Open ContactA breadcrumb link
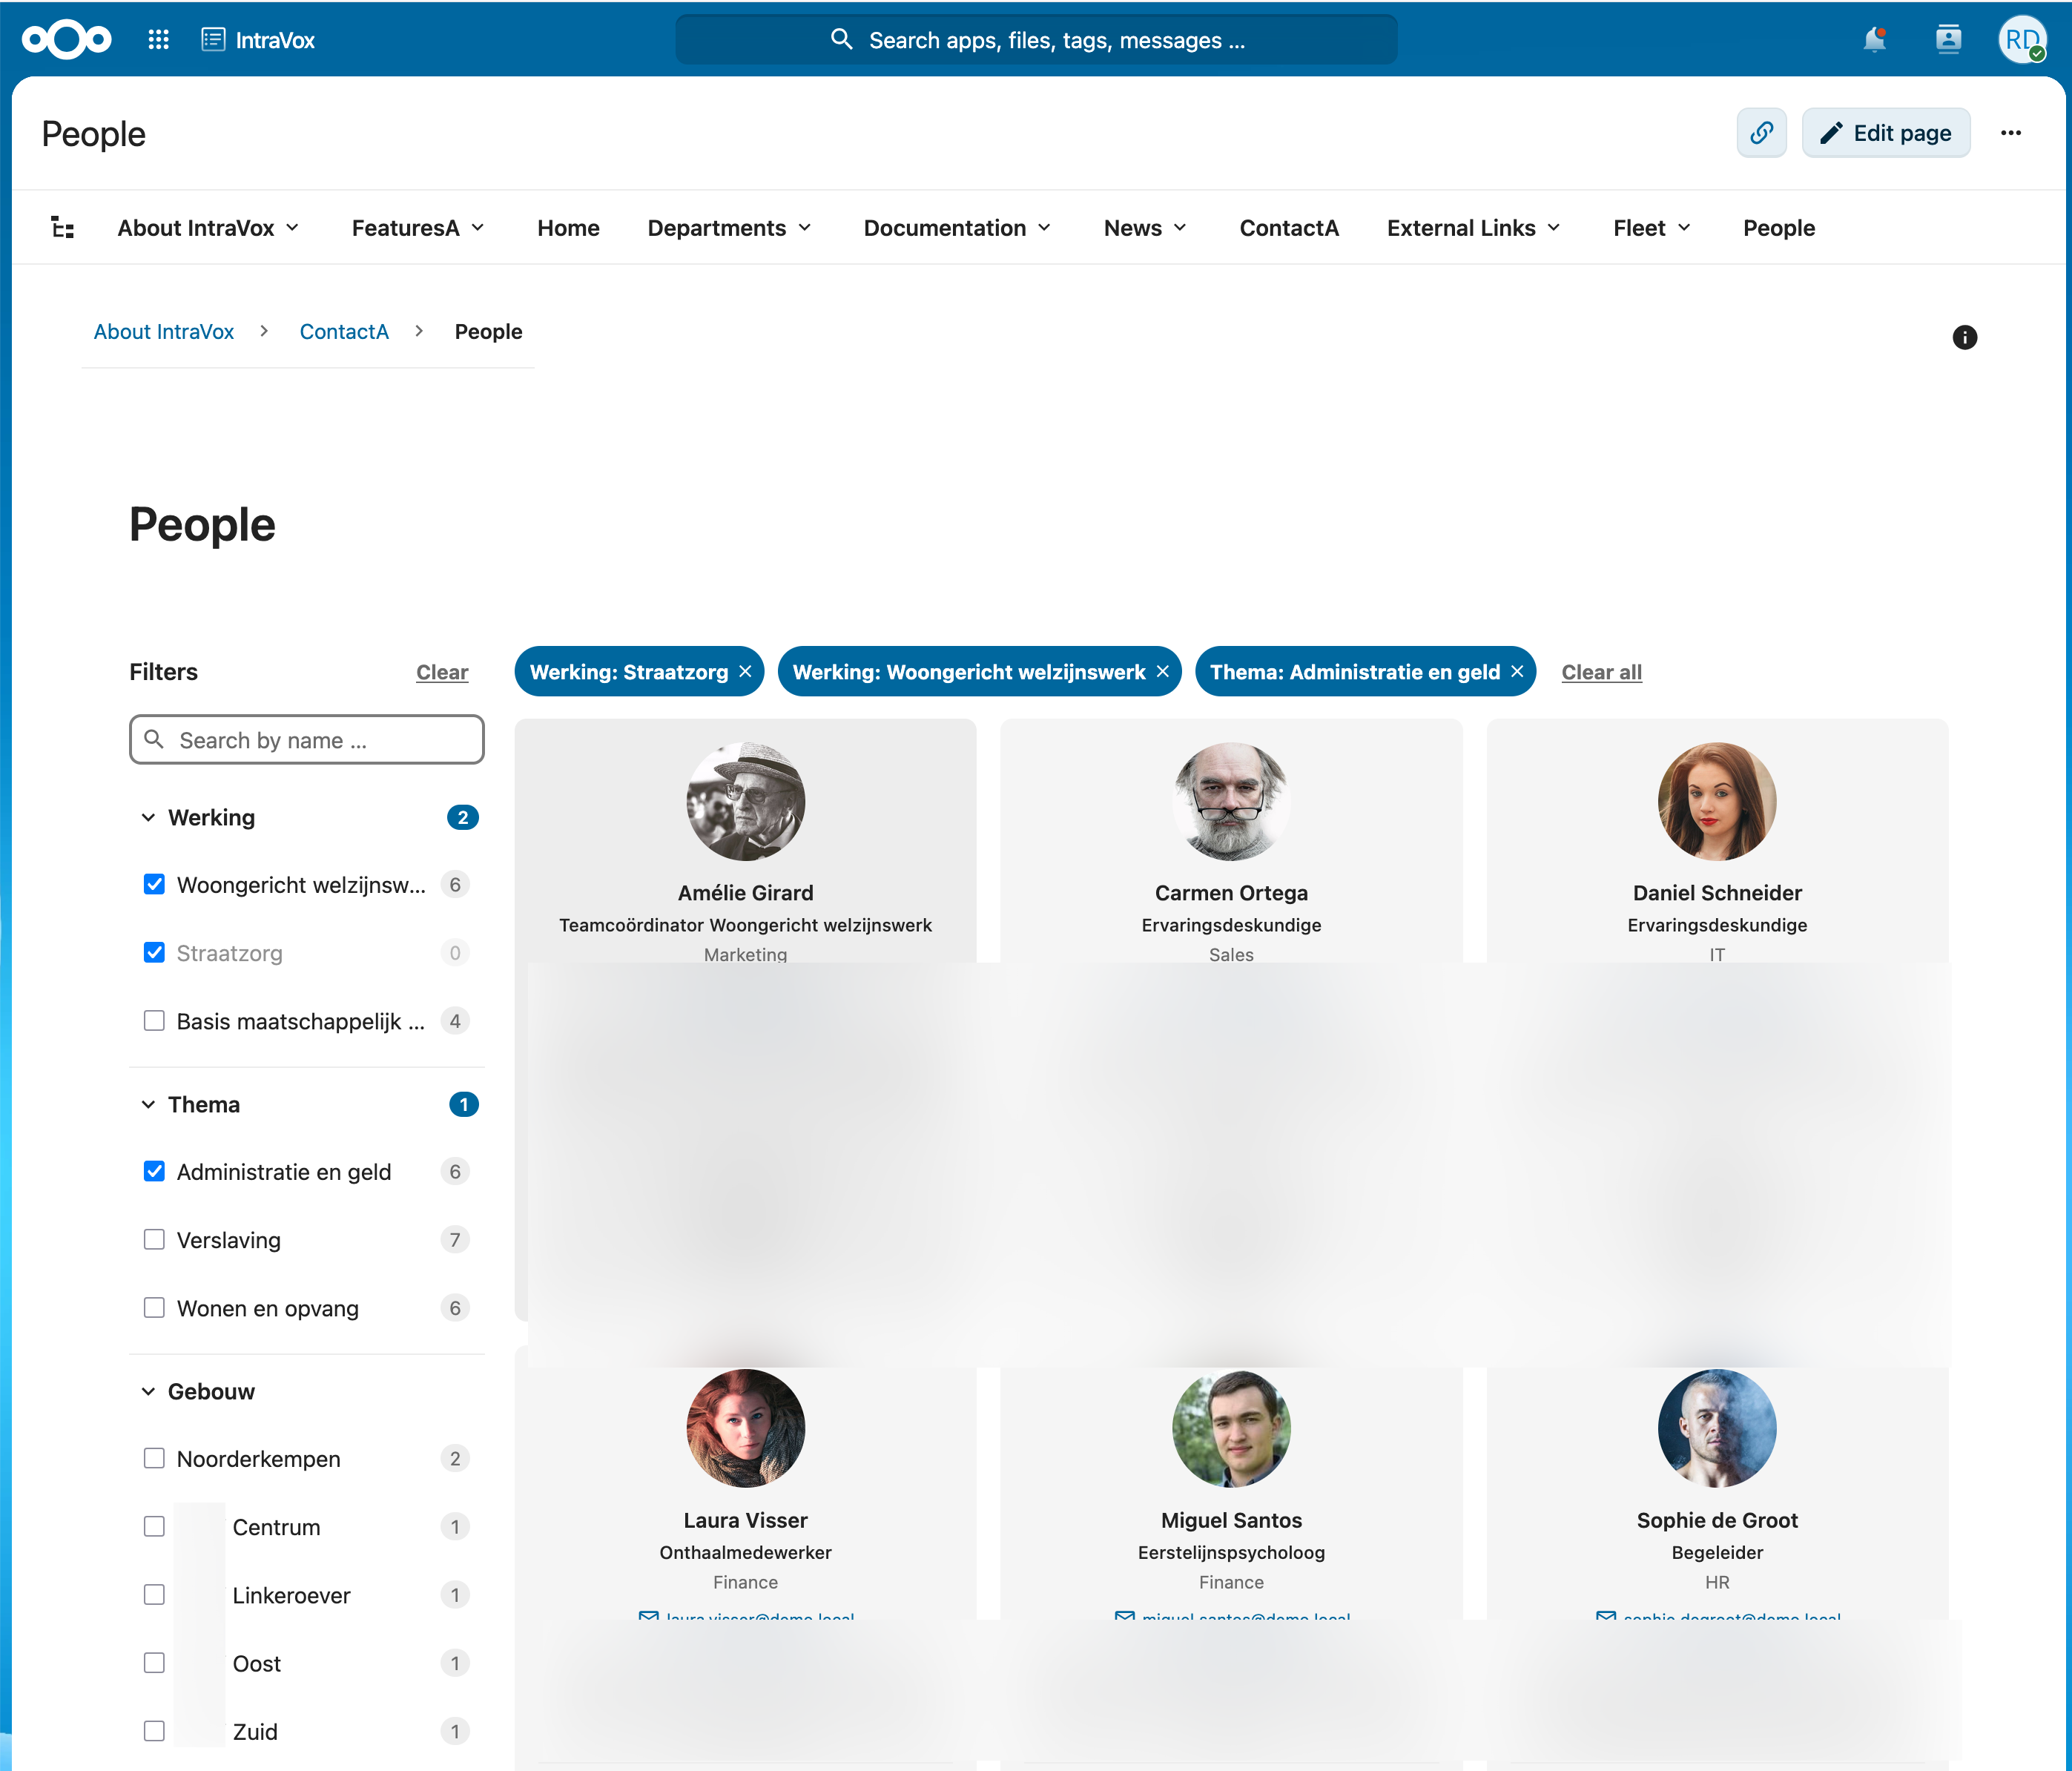Image resolution: width=2072 pixels, height=1771 pixels. coord(344,332)
